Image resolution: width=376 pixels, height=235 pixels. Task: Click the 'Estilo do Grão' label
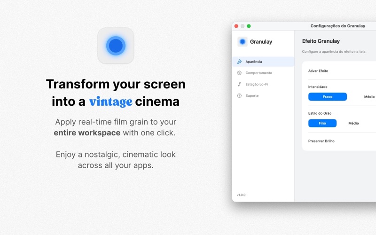pyautogui.click(x=320, y=113)
